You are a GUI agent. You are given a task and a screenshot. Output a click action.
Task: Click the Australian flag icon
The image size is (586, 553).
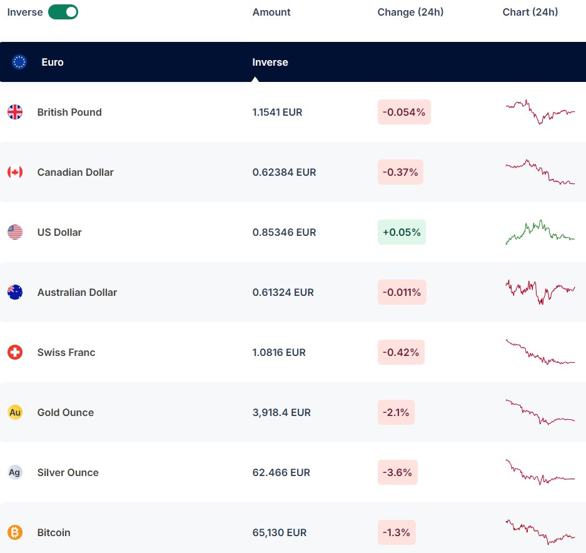click(x=15, y=292)
